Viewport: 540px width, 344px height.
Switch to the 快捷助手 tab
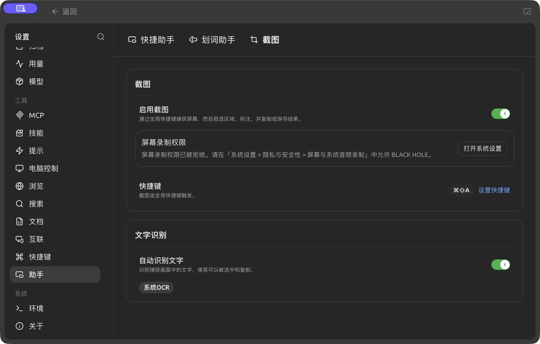pyautogui.click(x=151, y=40)
